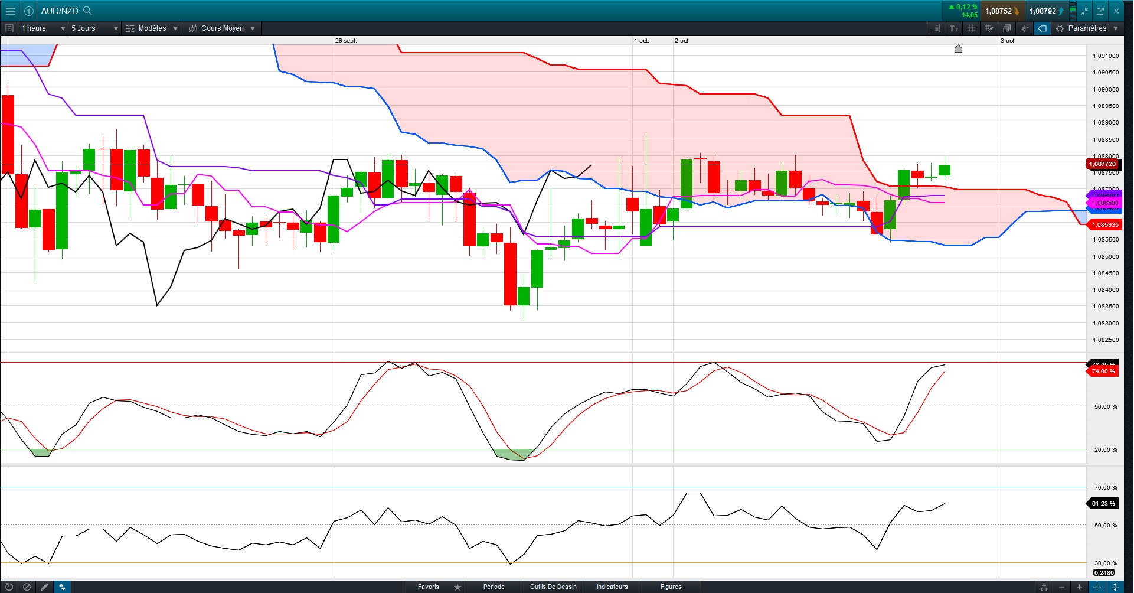Shrink the chart with the collapse arrows icon
1134x593 pixels.
pyautogui.click(x=1085, y=11)
